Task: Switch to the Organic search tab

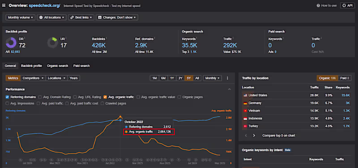Action: [58, 66]
